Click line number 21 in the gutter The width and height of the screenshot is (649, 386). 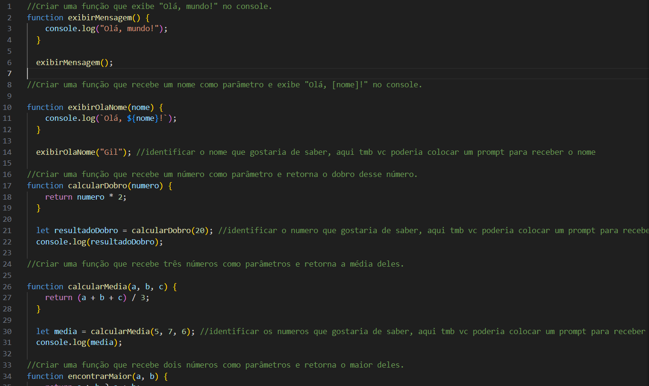[8, 230]
